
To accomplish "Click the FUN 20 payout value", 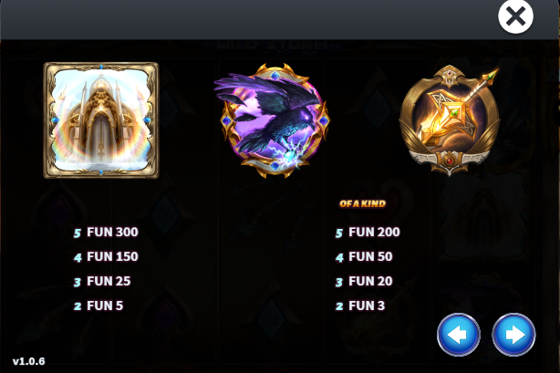I will click(370, 281).
